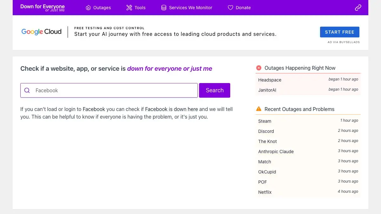Click 'began 1 hour ago' beside Headspace
This screenshot has width=381, height=214.
(x=343, y=79)
